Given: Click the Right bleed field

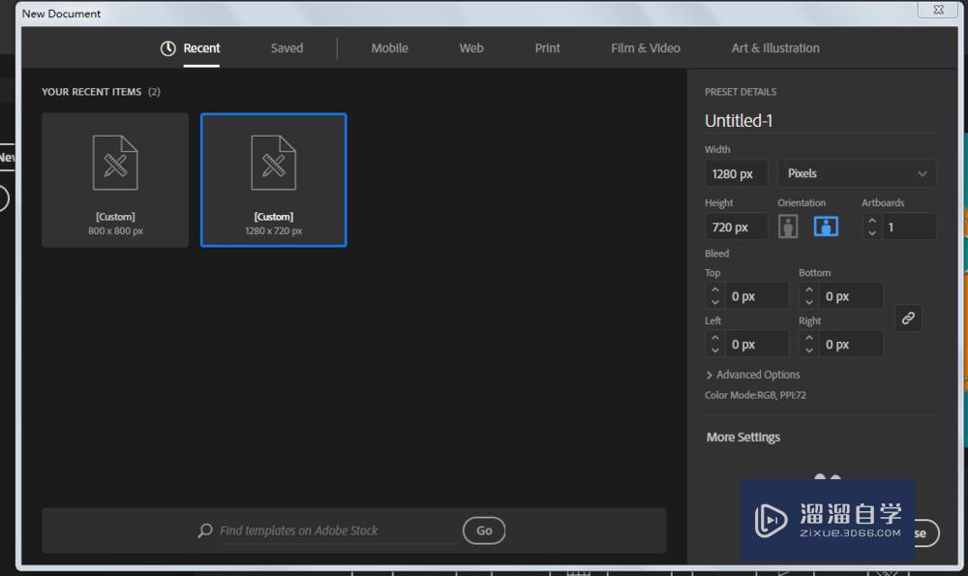Looking at the screenshot, I should tap(852, 345).
